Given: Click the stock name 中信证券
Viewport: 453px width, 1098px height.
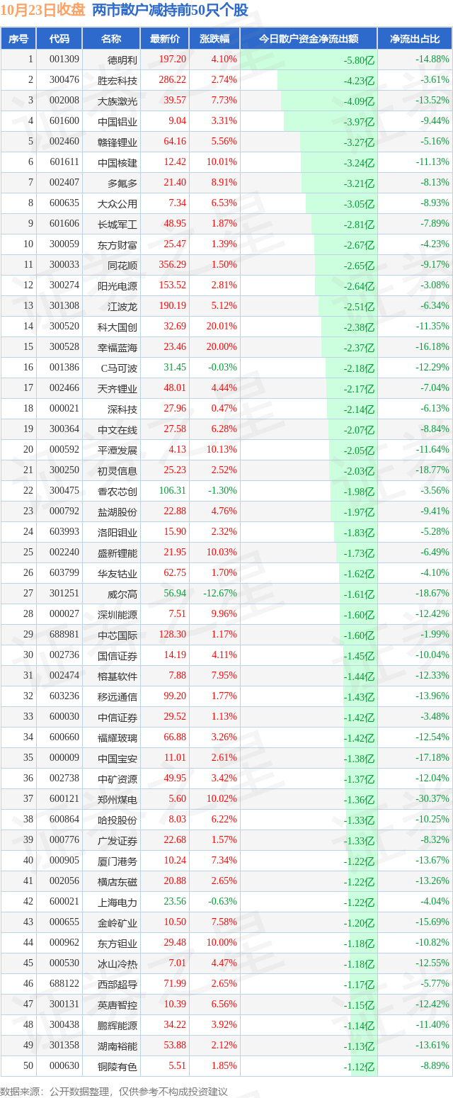Looking at the screenshot, I should 117,717.
